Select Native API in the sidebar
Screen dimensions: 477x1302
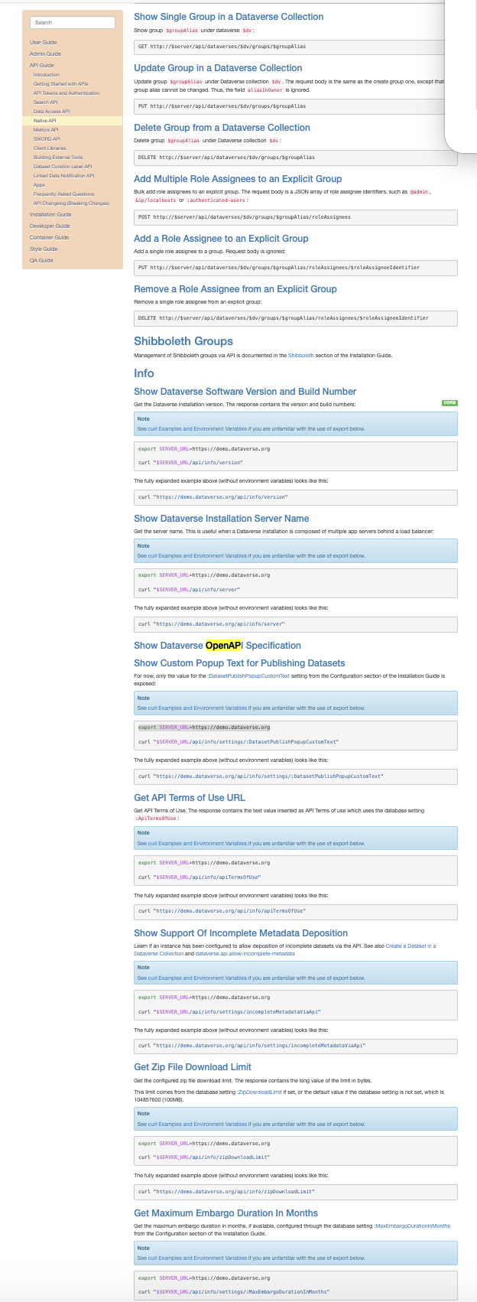(x=44, y=121)
